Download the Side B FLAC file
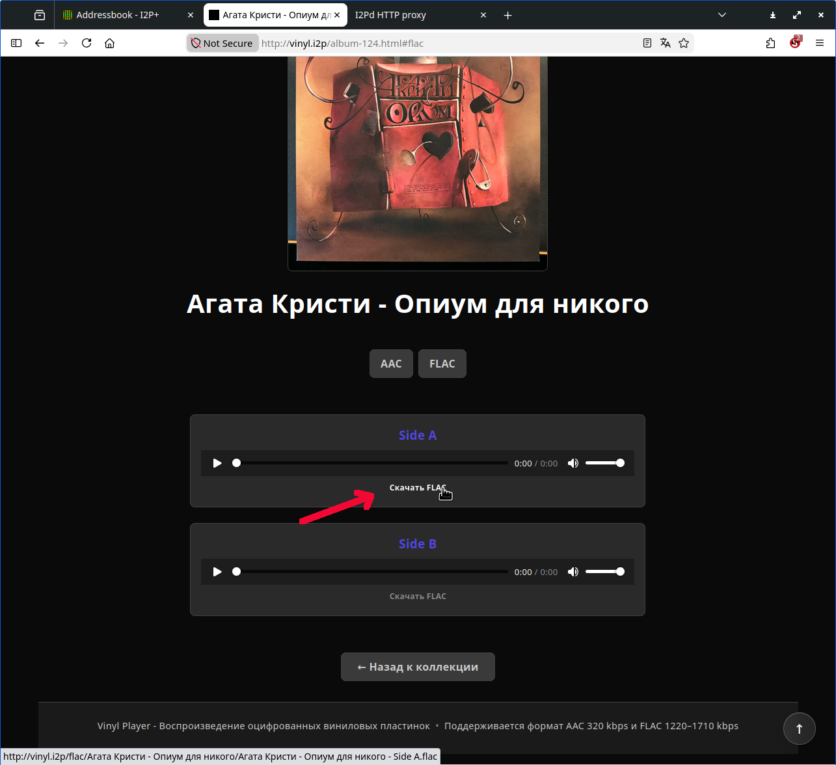The width and height of the screenshot is (836, 765). tap(418, 597)
